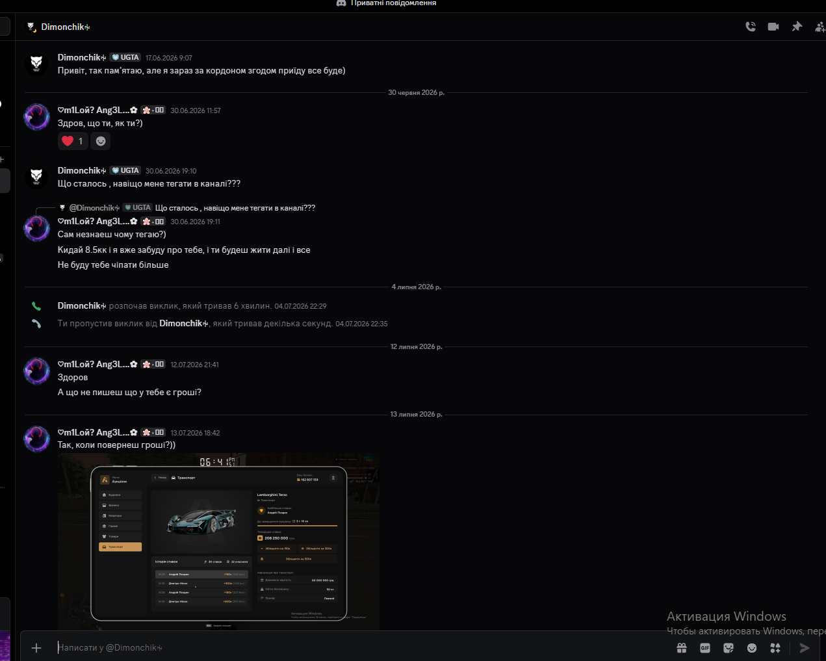Screen dimensions: 826x661
Task: Click the UGTA tag on 30.06.2026 19:10 message
Action: (x=125, y=170)
